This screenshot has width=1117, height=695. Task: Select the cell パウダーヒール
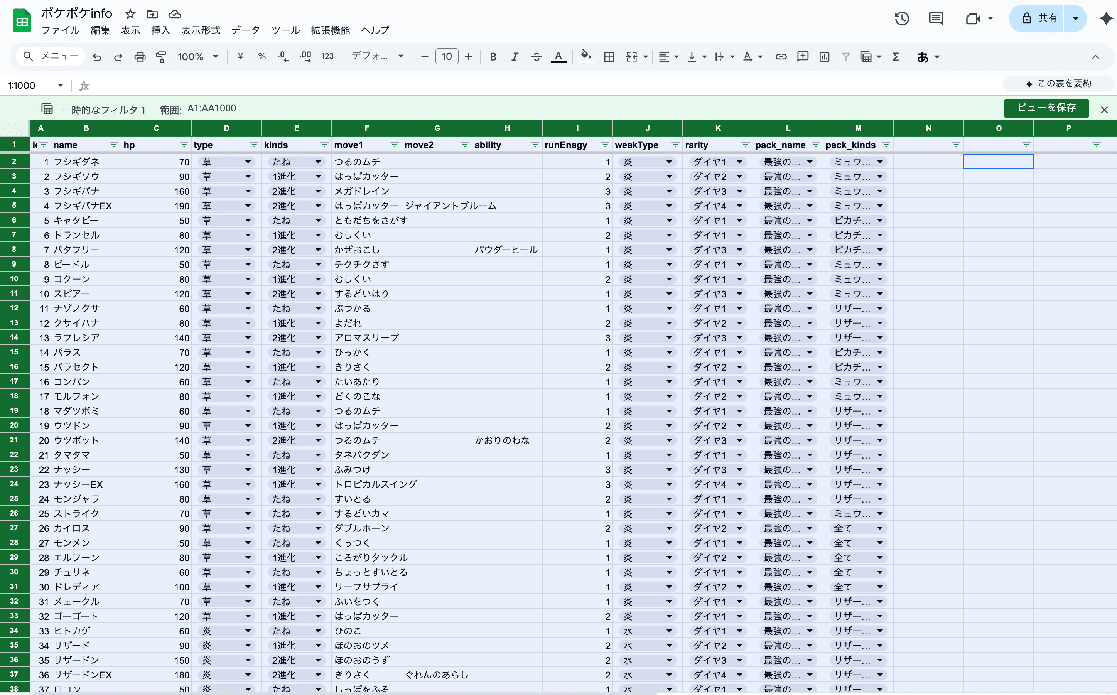click(x=506, y=250)
